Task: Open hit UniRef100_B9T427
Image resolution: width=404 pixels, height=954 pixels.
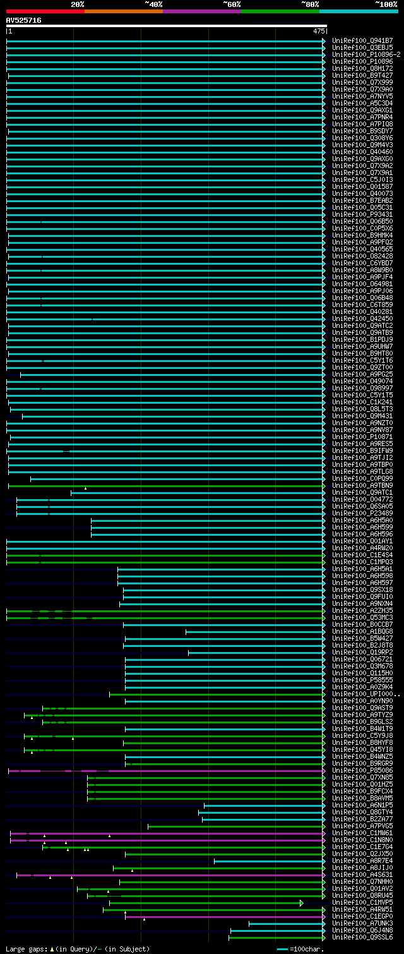Action: pyautogui.click(x=362, y=76)
